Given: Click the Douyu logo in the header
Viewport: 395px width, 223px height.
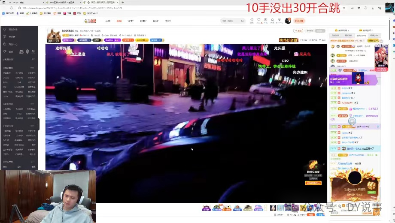Looking at the screenshot, I should [x=90, y=21].
